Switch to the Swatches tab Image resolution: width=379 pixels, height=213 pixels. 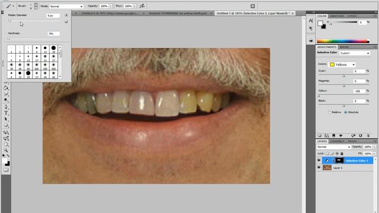(336, 16)
